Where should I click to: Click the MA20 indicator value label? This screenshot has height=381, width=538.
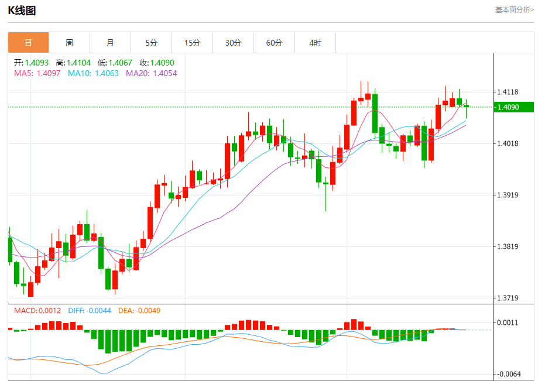[x=151, y=73]
